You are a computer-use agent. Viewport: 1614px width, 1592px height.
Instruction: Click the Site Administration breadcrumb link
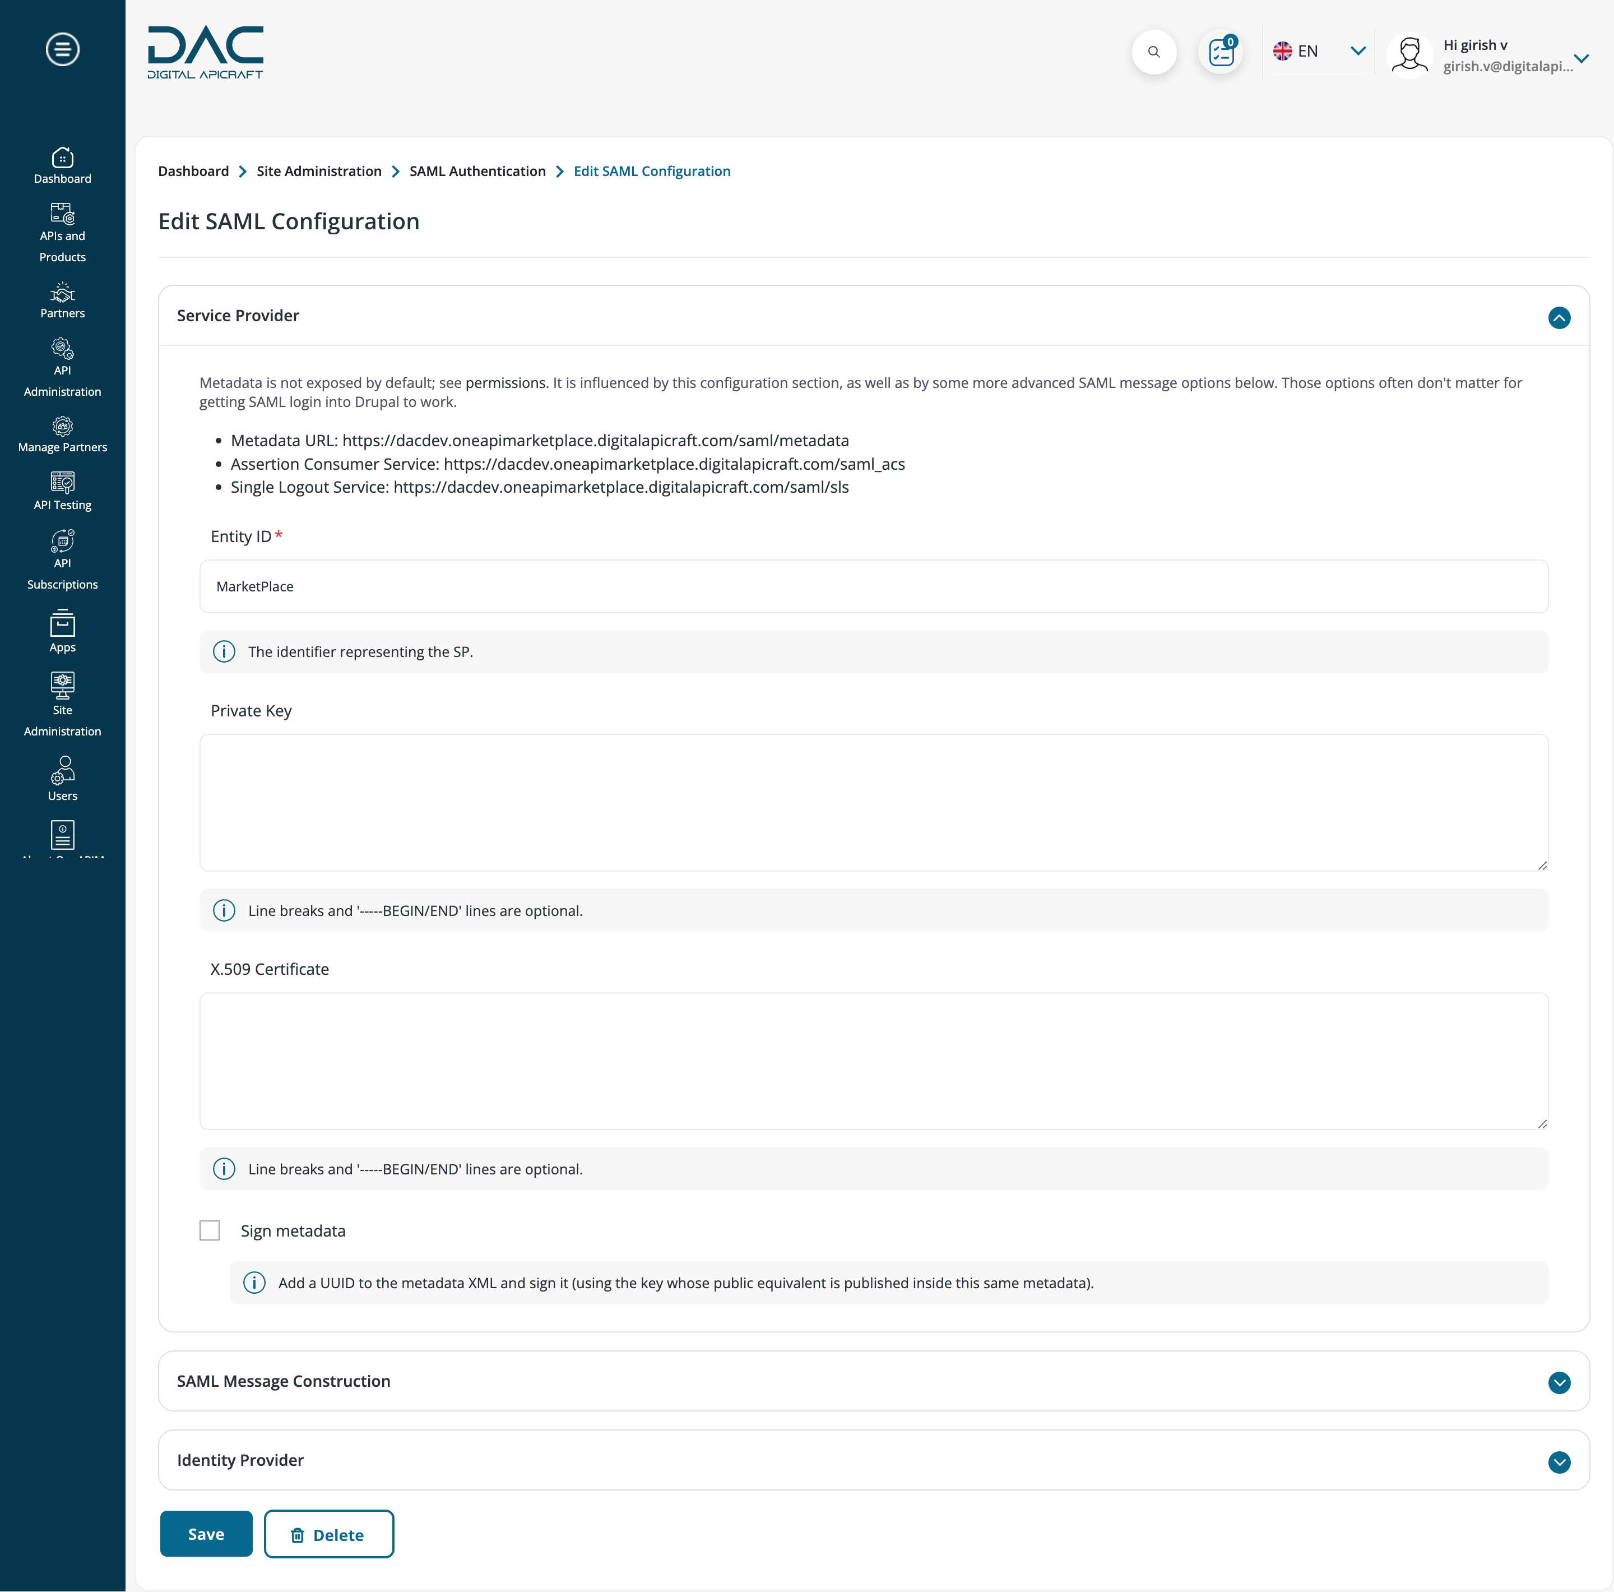(x=318, y=170)
